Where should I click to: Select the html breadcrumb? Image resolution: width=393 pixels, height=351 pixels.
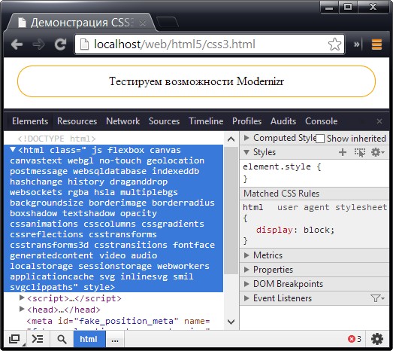pos(89,339)
